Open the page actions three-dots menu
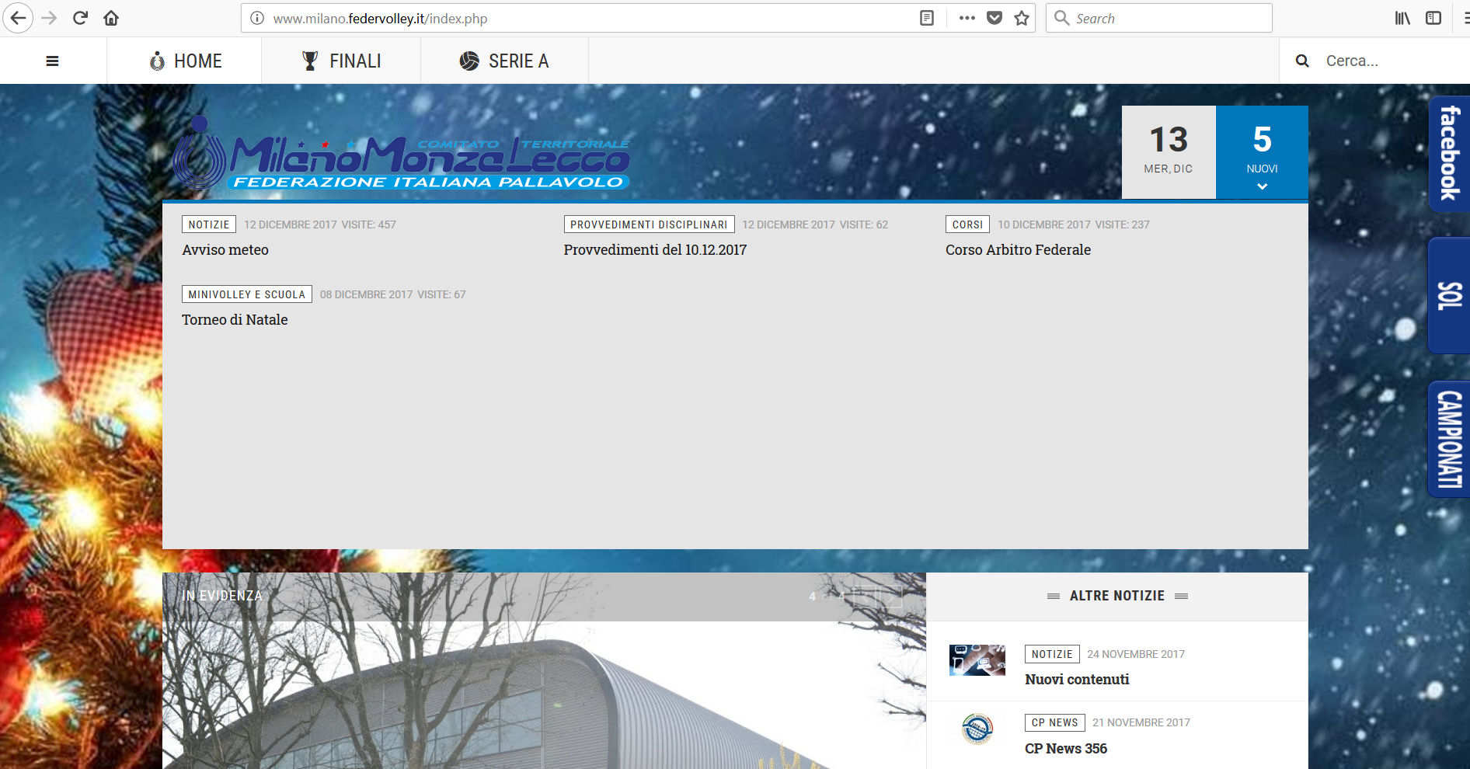The height and width of the screenshot is (769, 1470). (967, 18)
